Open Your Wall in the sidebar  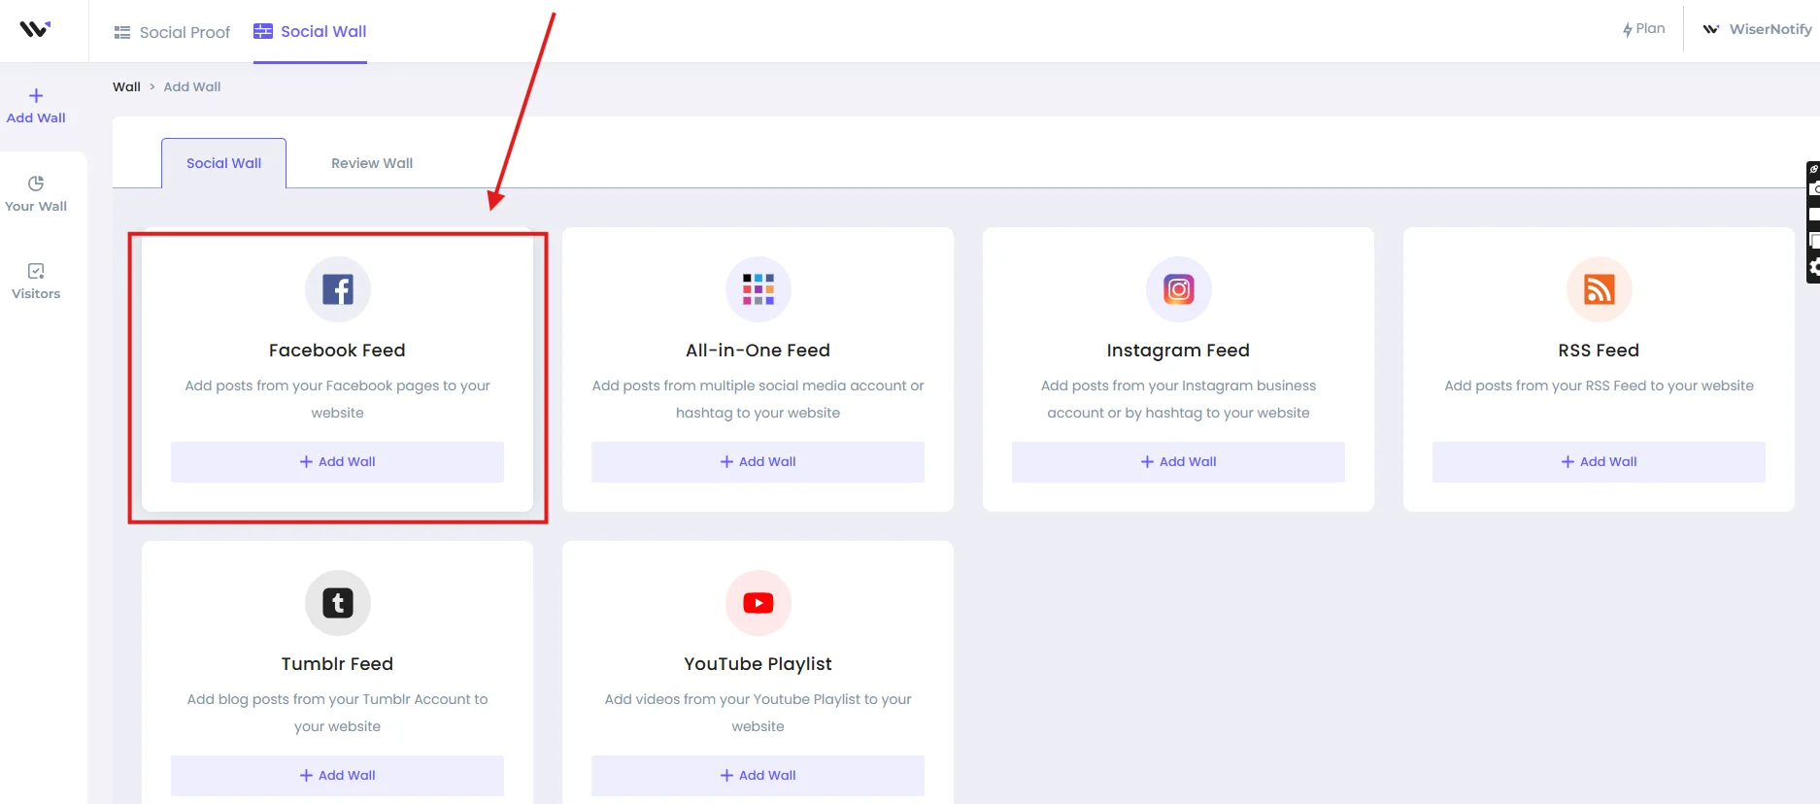(x=36, y=193)
